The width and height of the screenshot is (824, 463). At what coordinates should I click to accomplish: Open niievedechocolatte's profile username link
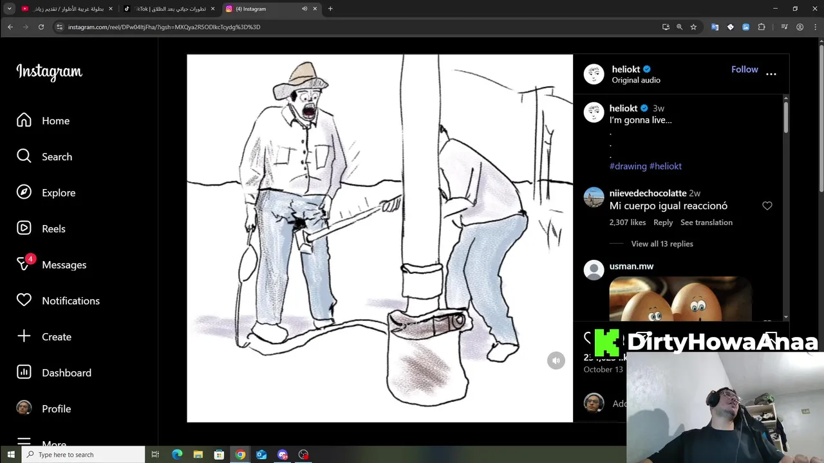pos(648,193)
